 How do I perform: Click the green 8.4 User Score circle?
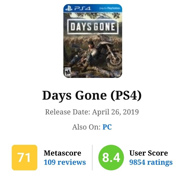point(111,157)
